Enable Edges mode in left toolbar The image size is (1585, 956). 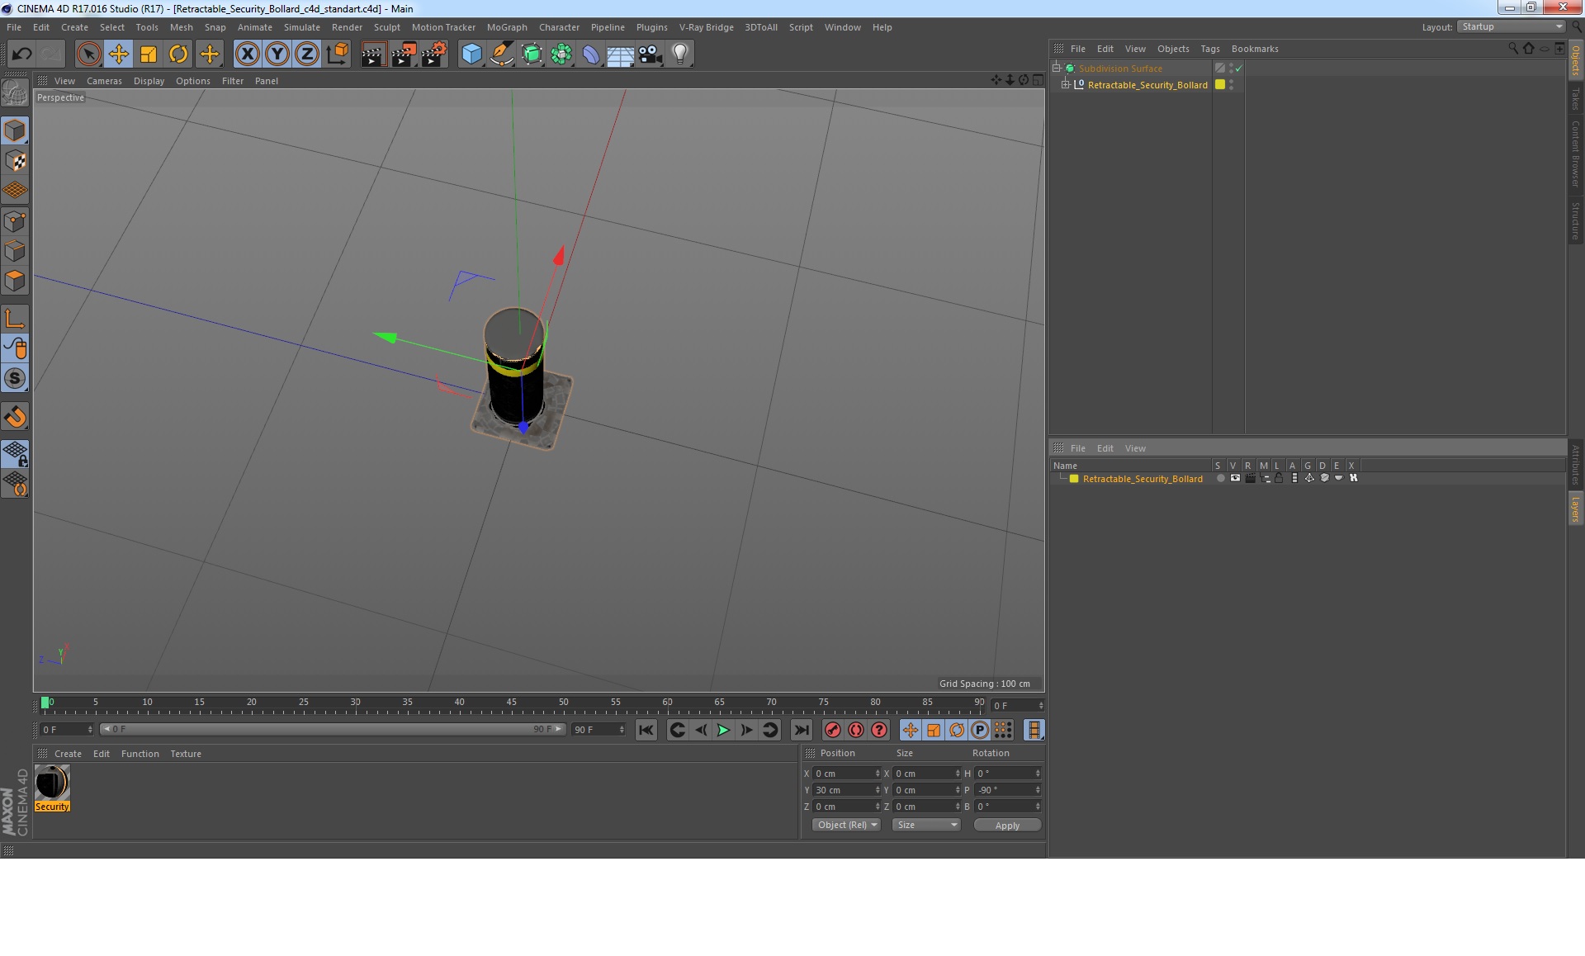click(15, 251)
